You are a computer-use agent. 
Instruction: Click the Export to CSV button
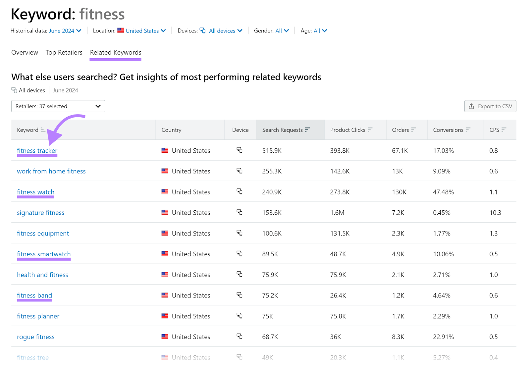pyautogui.click(x=490, y=106)
